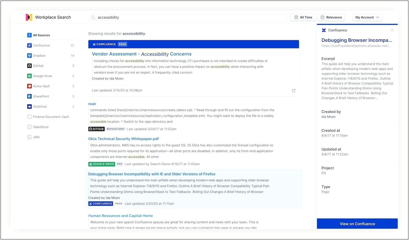Click the Acme Vault source icon
Screen dimensions: 409x240
tap(29, 86)
